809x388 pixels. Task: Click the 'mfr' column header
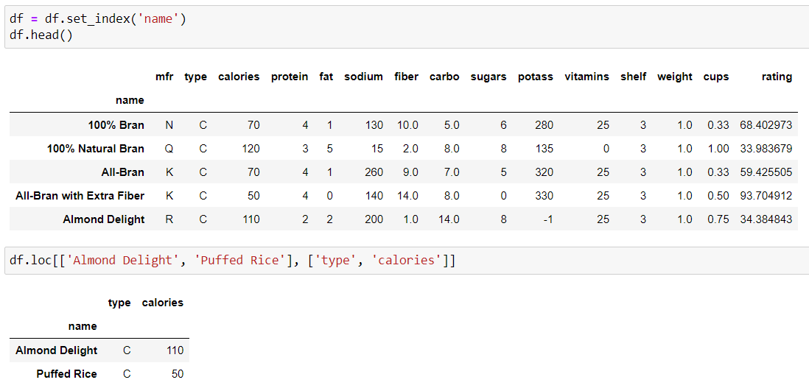164,77
